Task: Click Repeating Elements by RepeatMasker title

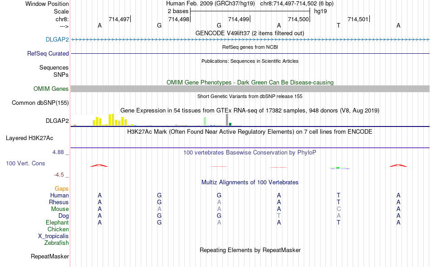Action: 250,250
